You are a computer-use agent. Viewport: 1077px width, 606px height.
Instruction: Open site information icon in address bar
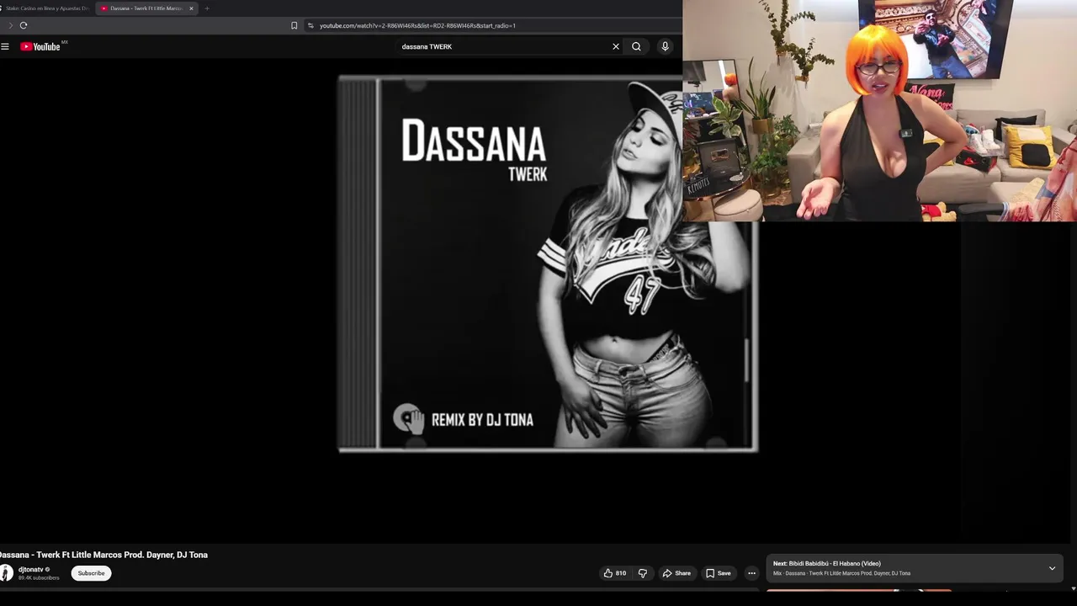point(310,25)
